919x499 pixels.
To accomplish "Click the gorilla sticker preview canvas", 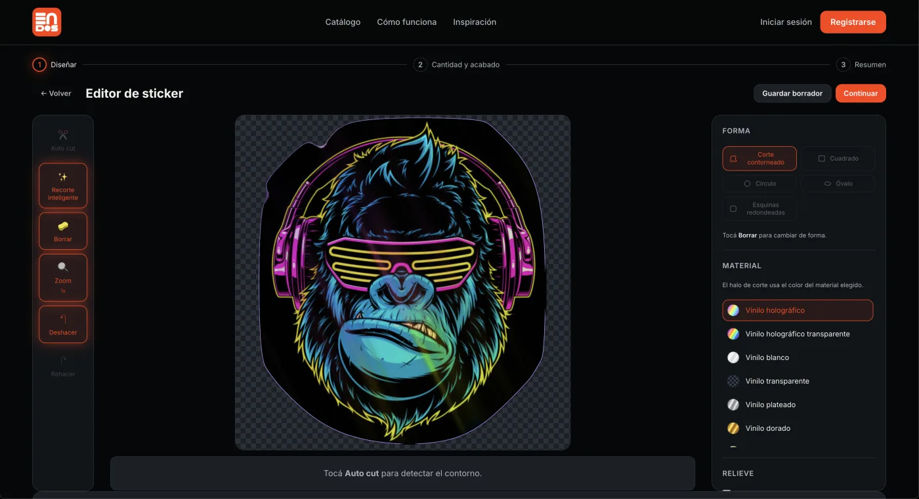I will [x=403, y=283].
